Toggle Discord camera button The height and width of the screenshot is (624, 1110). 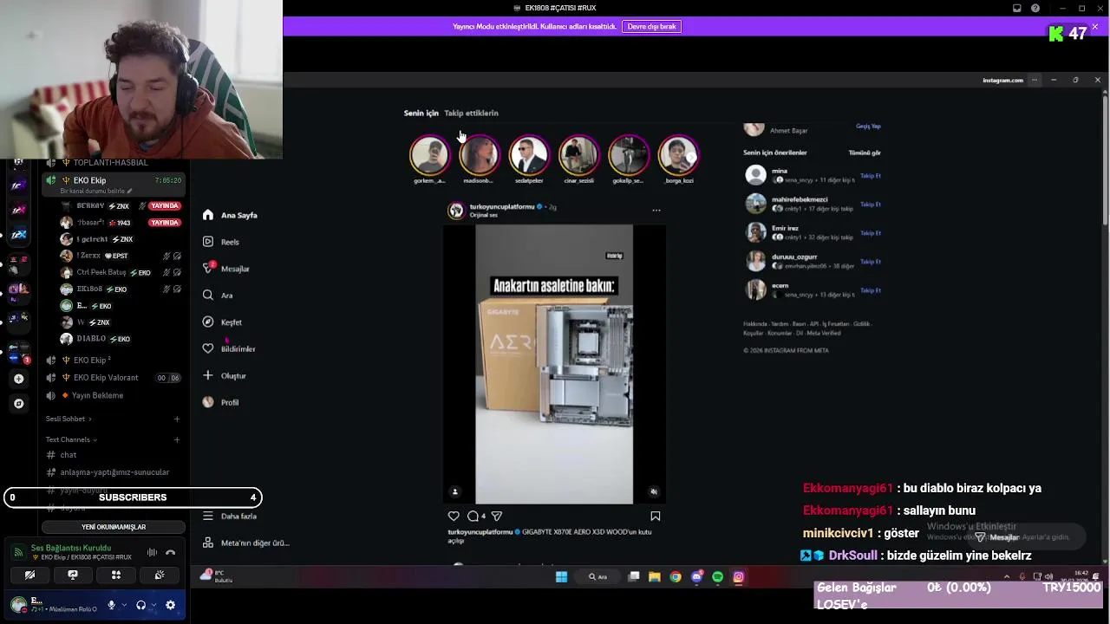tap(29, 575)
